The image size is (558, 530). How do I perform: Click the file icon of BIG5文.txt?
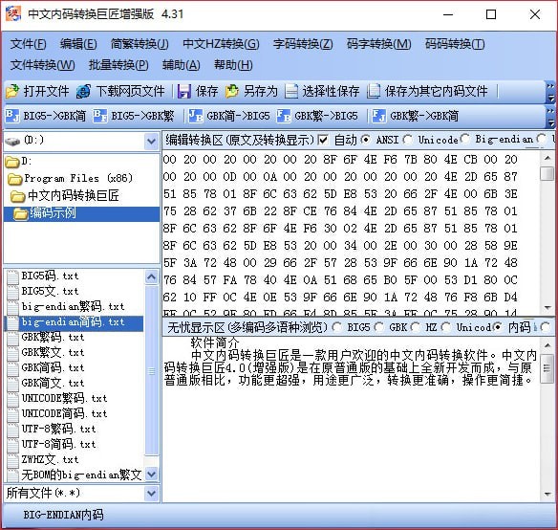click(x=12, y=292)
